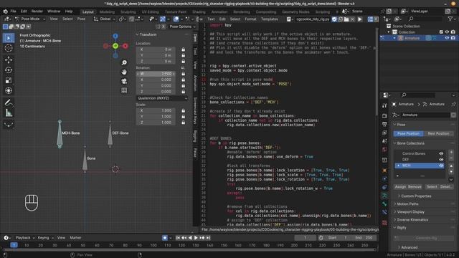
Task: Open the Pose Options dropdown
Action: tap(183, 27)
